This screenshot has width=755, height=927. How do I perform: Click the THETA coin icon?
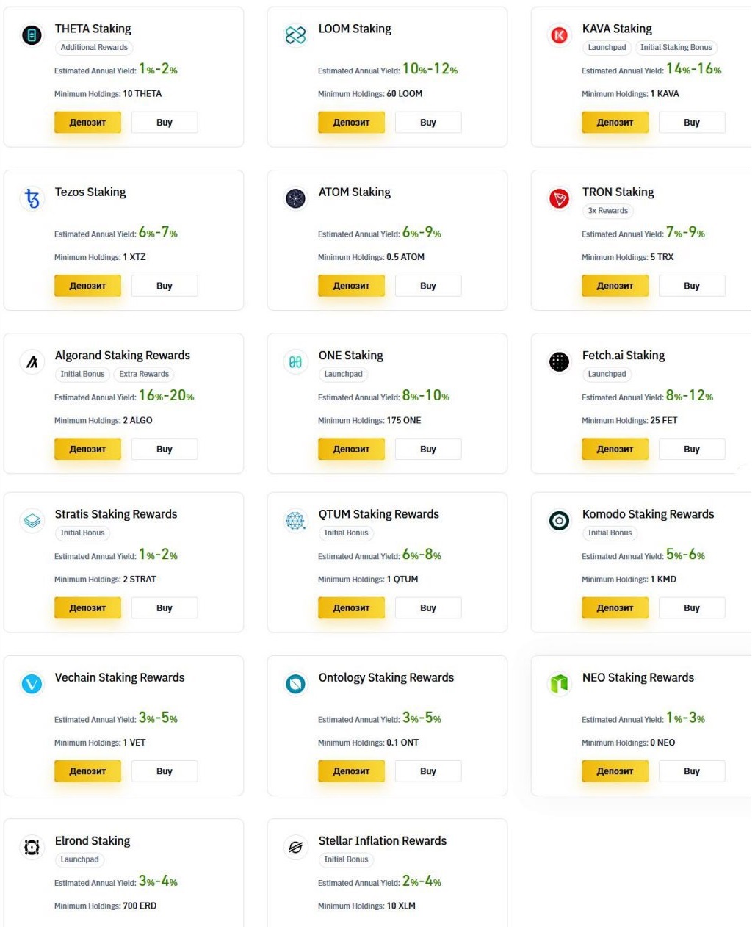[32, 35]
